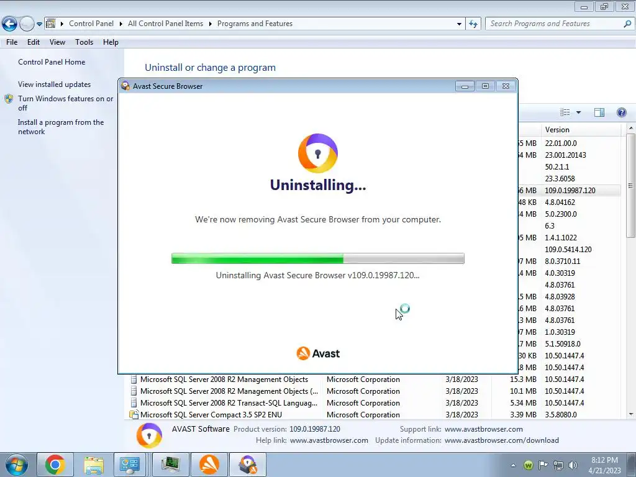Open Install a program from the network
This screenshot has width=636, height=477.
point(61,127)
